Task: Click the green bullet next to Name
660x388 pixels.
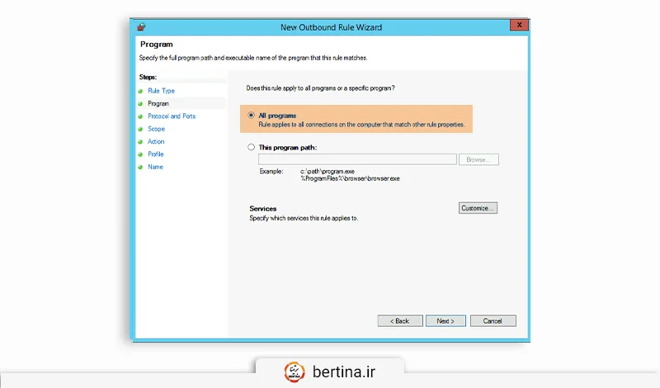Action: click(x=141, y=167)
